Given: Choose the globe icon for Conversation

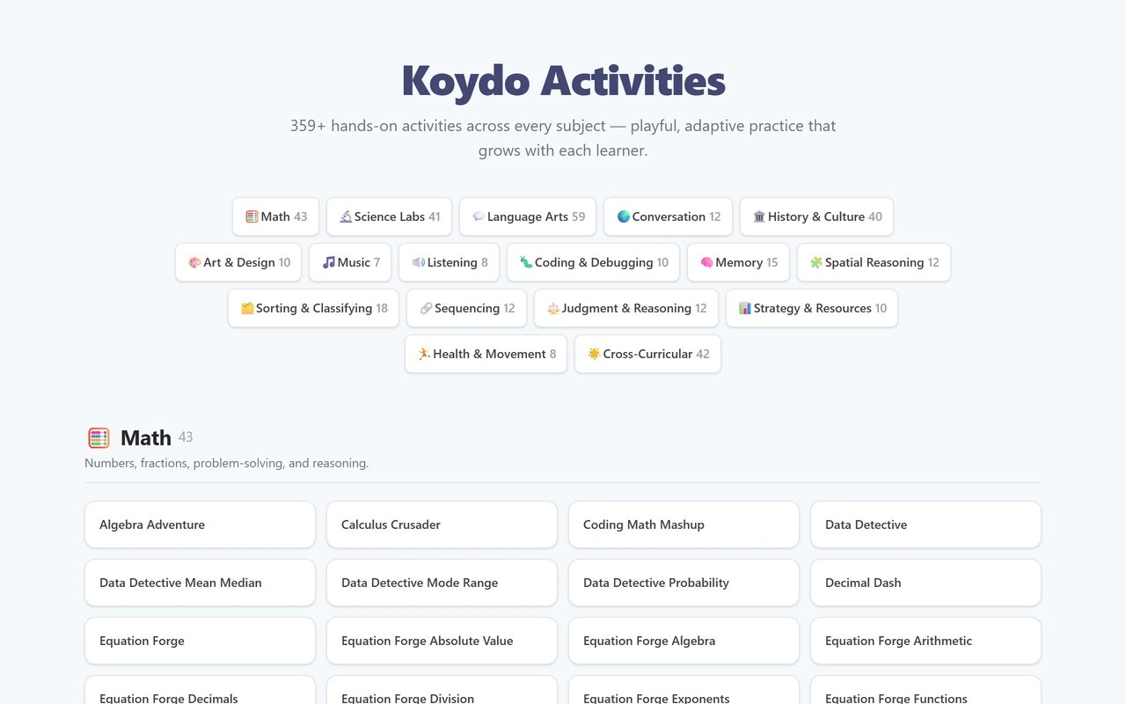Looking at the screenshot, I should (x=624, y=216).
